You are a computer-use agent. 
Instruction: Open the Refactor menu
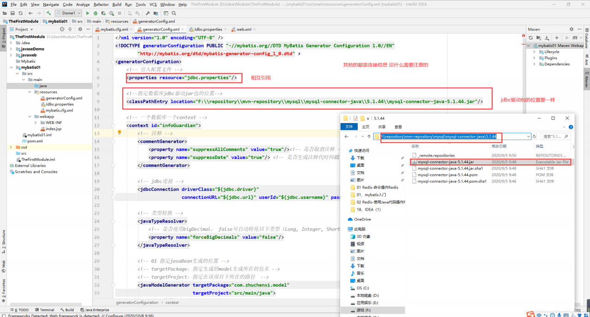pos(101,4)
